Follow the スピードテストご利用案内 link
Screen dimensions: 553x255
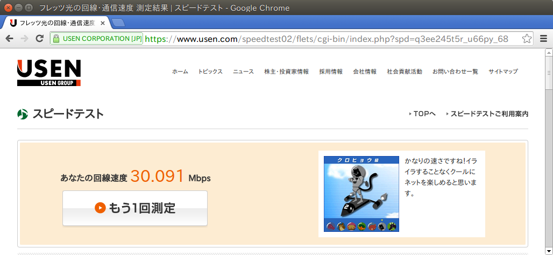coord(487,114)
